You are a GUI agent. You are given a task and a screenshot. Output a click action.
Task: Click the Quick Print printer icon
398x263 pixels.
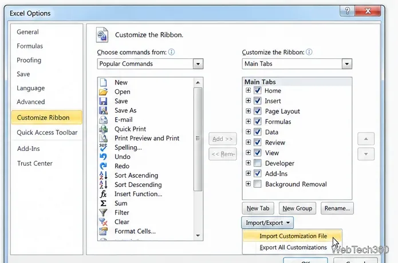[x=103, y=129]
